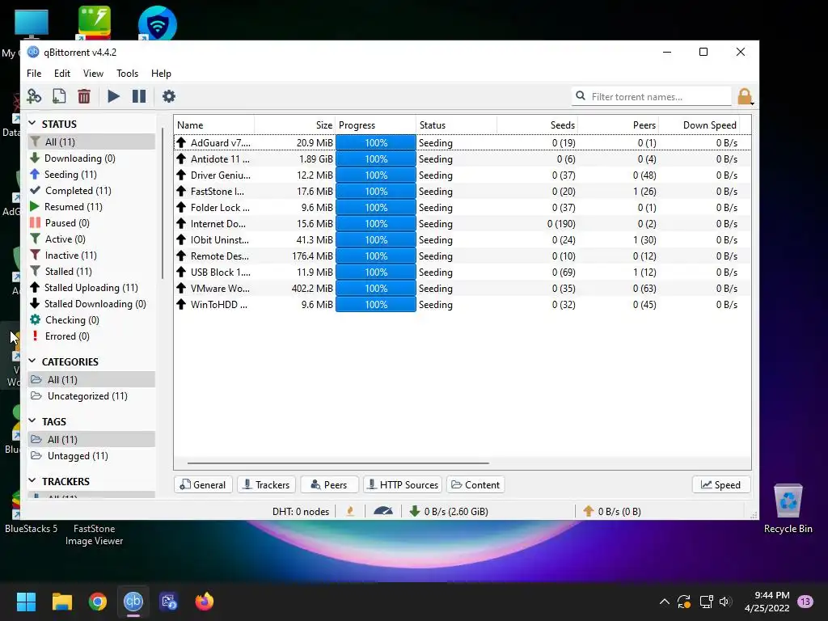
Task: Collapse the STATUS section
Action: (32, 124)
